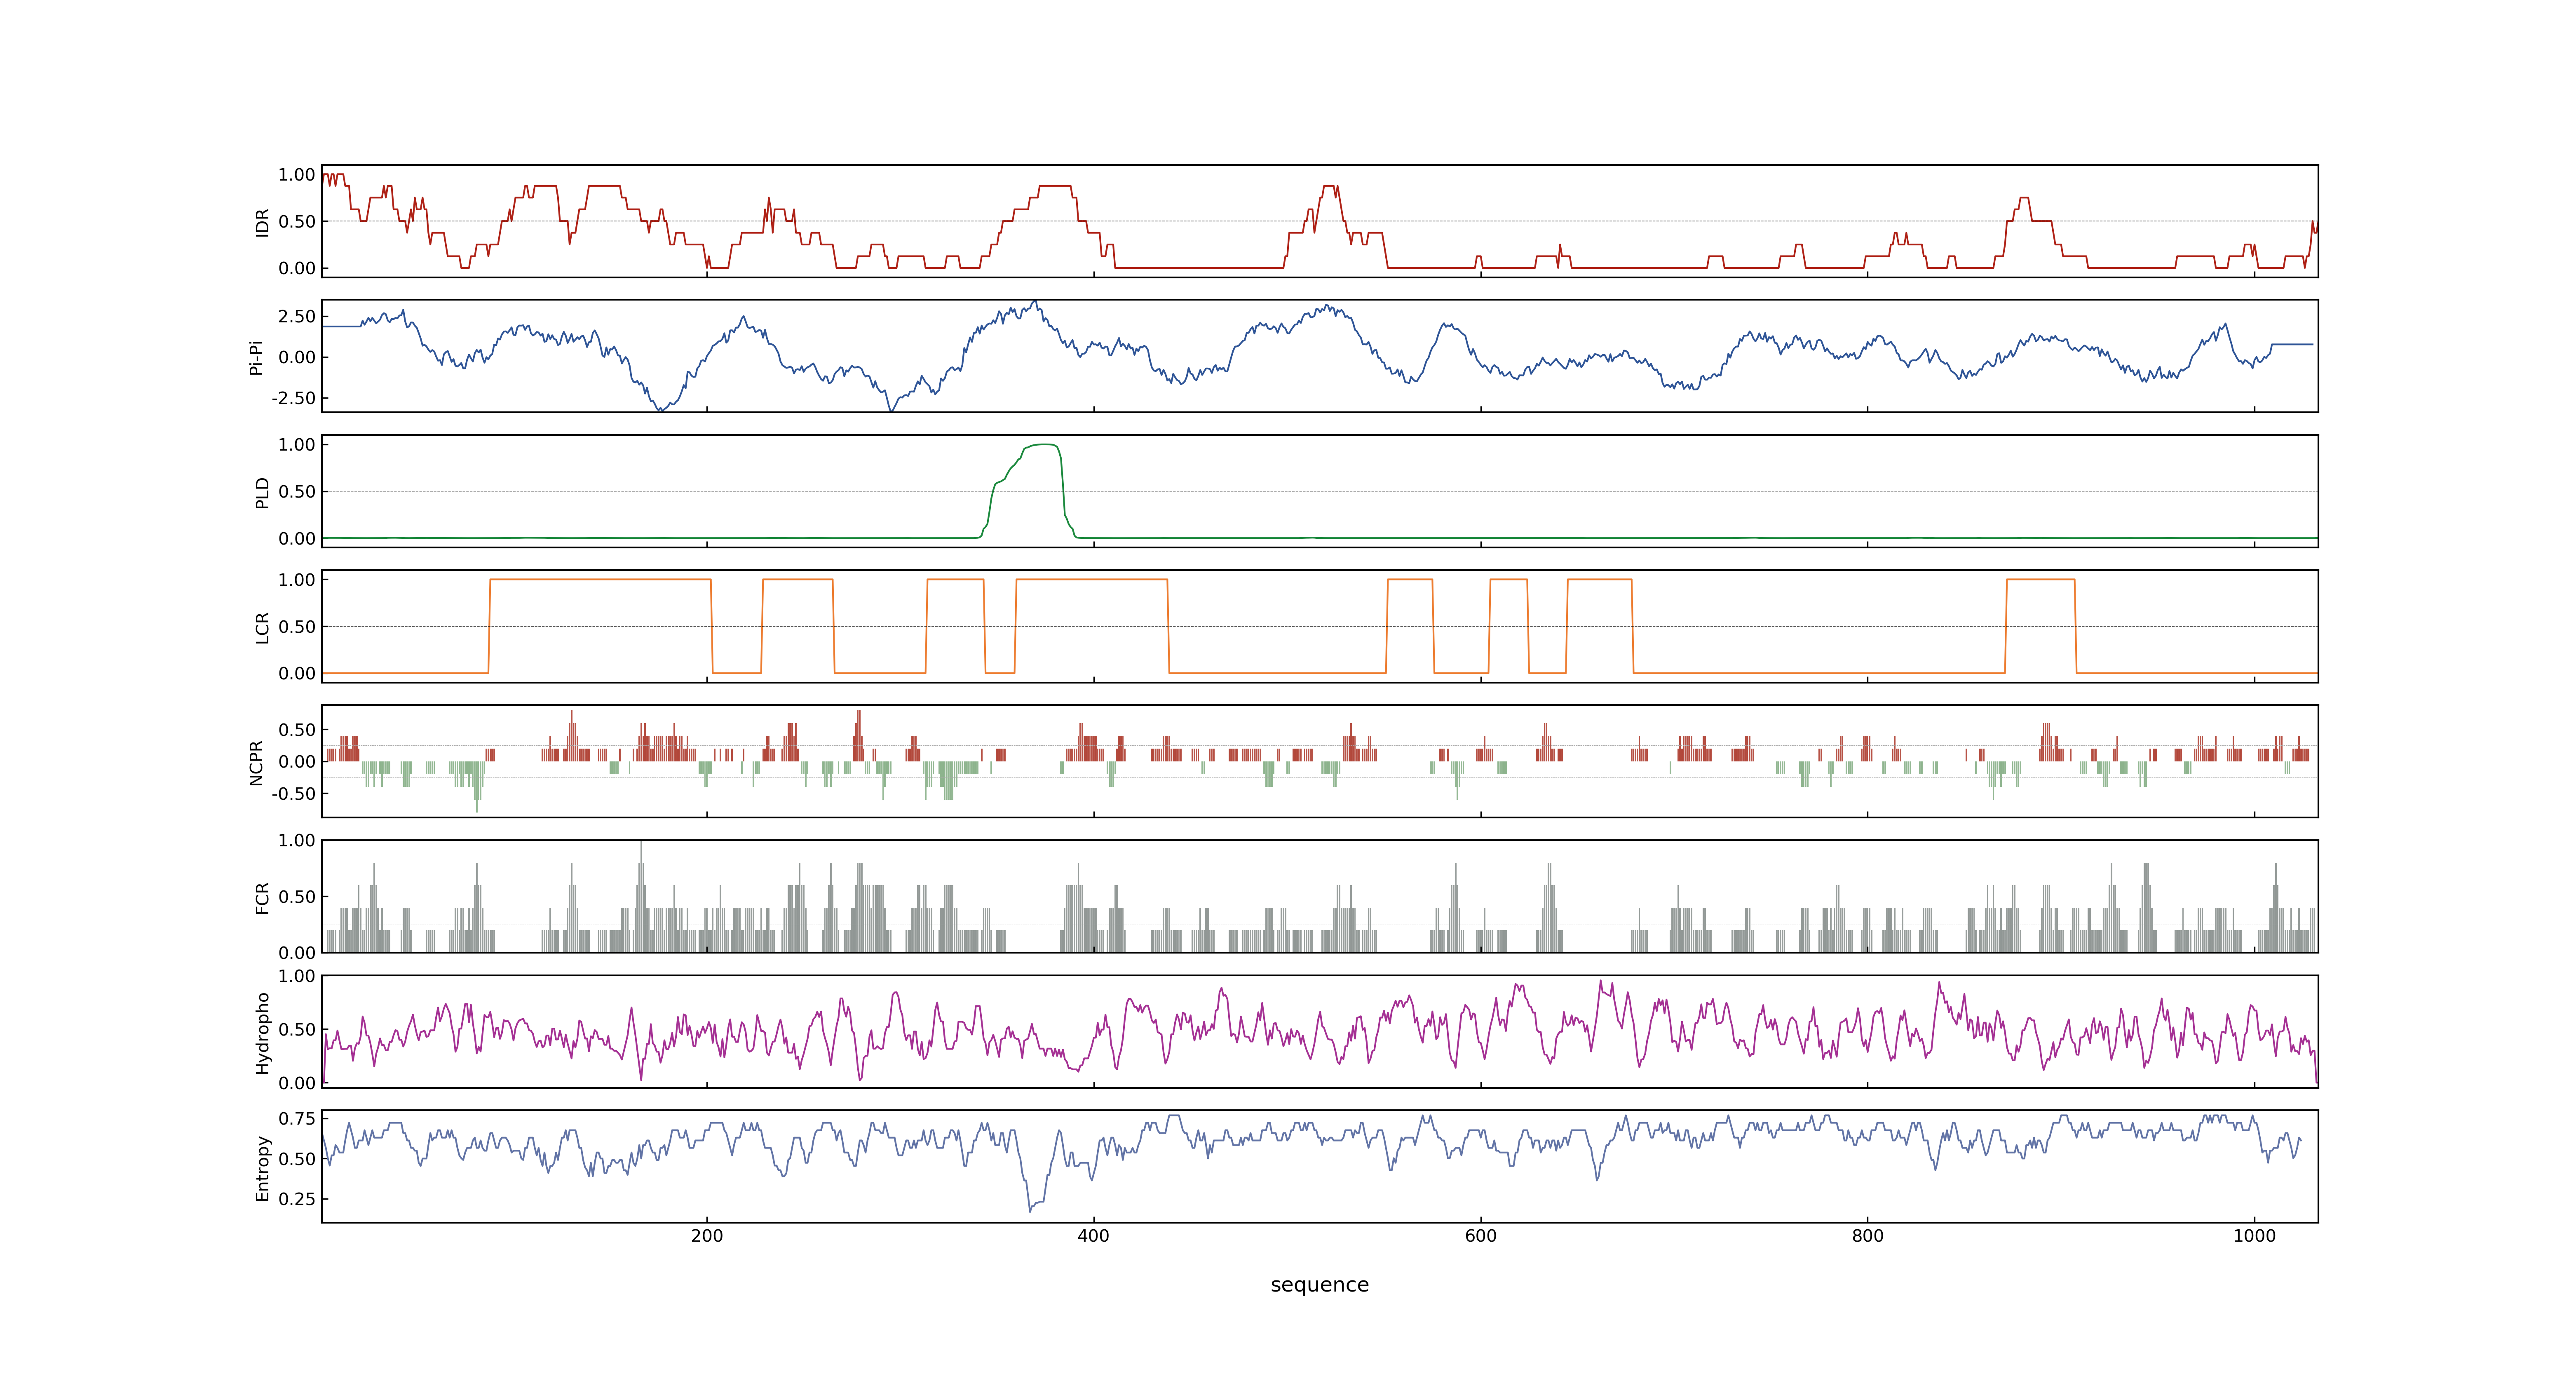Image resolution: width=2576 pixels, height=1374 pixels.
Task: Click the "1.00" tick on LCR axis
Action: tap(297, 580)
